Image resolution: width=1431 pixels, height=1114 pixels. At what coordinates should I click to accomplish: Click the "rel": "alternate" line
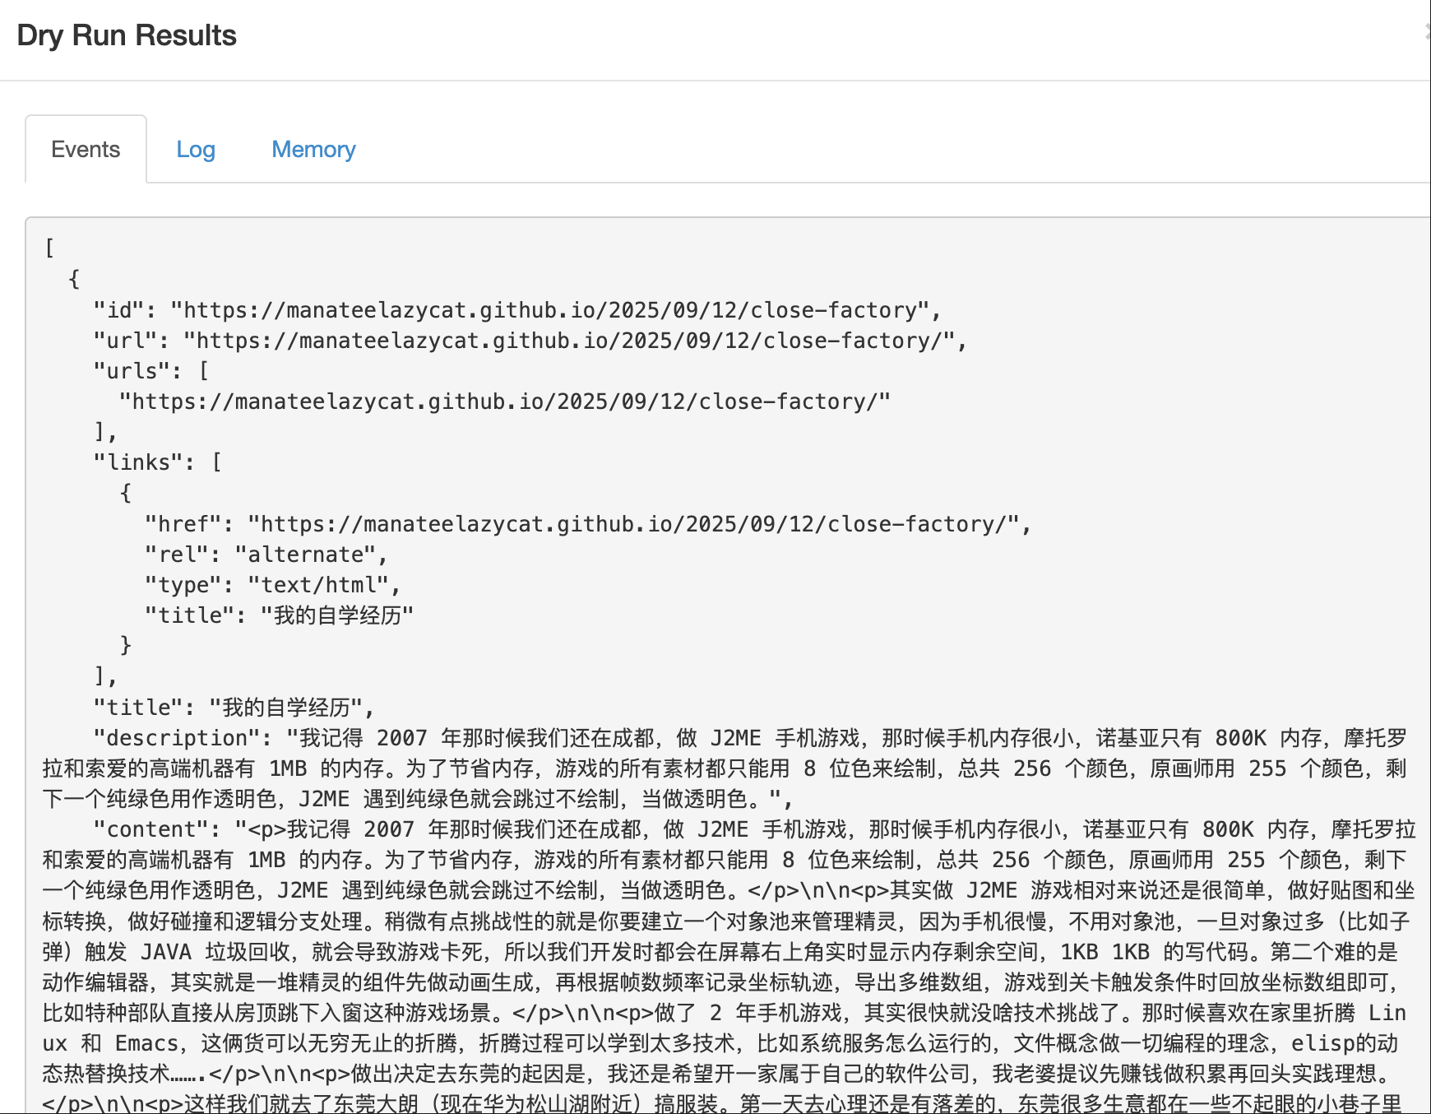click(x=266, y=555)
